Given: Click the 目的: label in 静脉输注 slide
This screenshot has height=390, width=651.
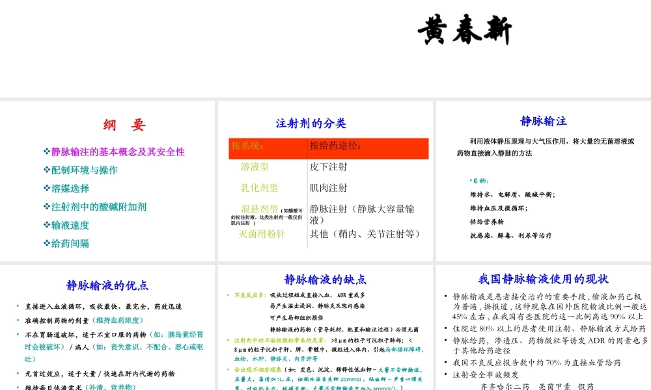Looking at the screenshot, I should click(x=480, y=181).
